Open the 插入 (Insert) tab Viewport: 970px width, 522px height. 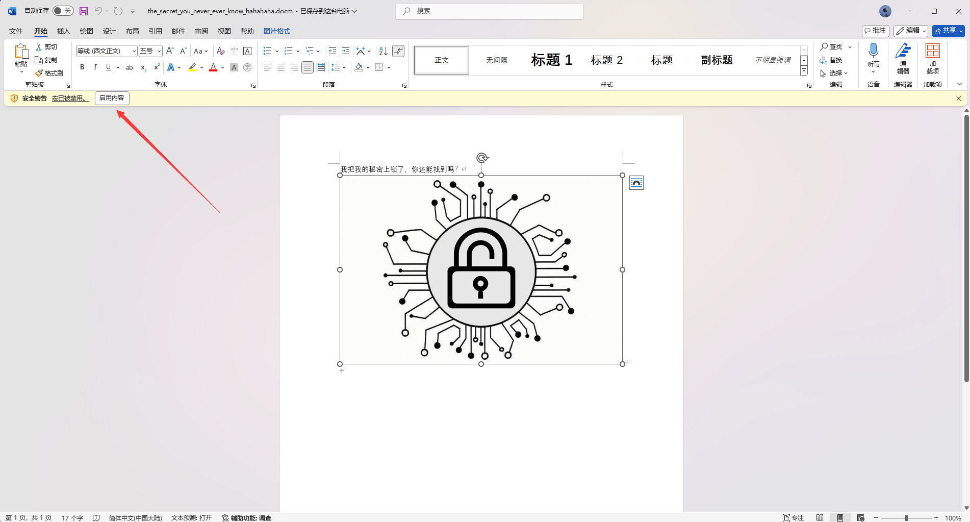[63, 31]
